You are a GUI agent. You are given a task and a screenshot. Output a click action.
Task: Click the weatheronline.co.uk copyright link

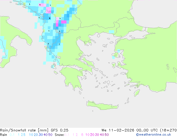[x=154, y=134]
